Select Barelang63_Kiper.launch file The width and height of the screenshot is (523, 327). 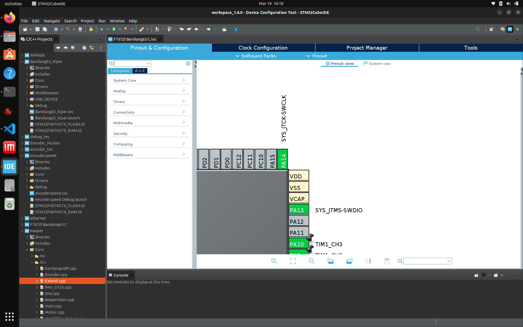point(57,118)
